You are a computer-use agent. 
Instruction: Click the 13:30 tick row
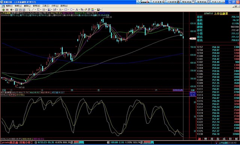click(x=218, y=134)
